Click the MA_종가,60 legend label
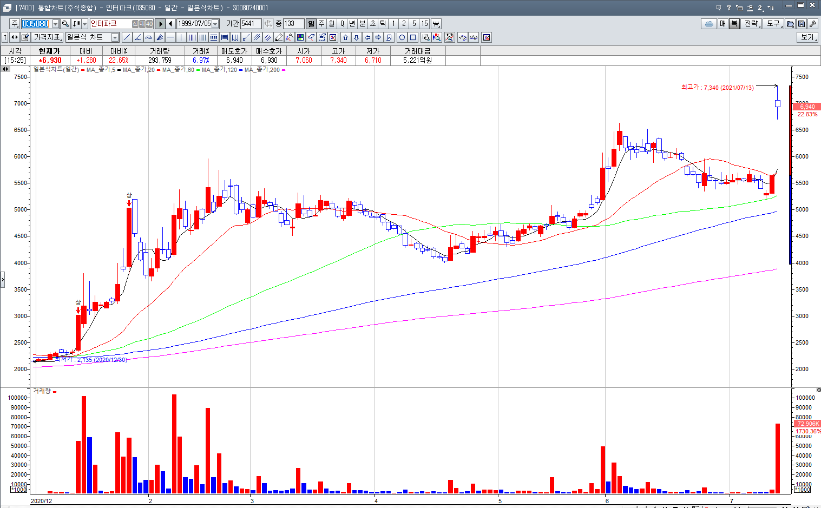Viewport: 821px width, 508px height. [178, 70]
